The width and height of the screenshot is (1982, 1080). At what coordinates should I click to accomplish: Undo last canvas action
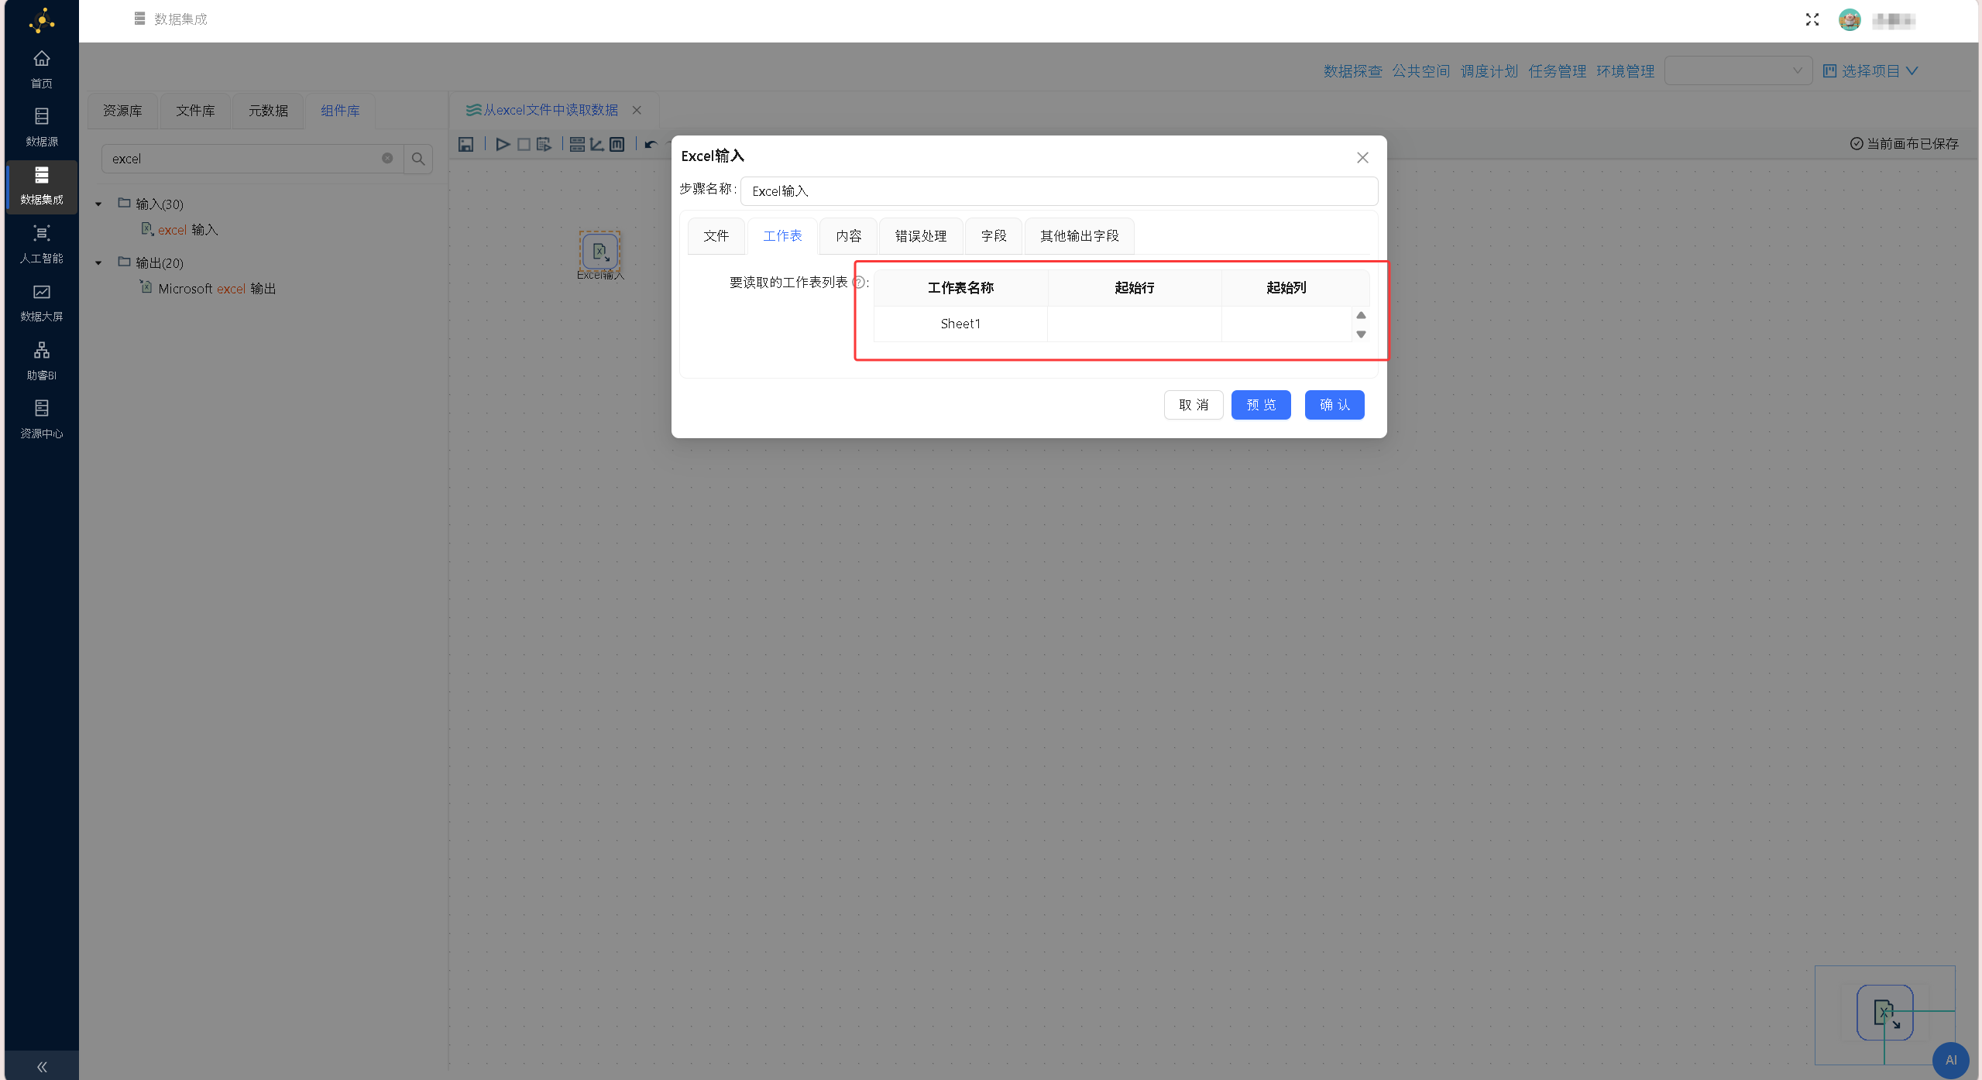651,144
